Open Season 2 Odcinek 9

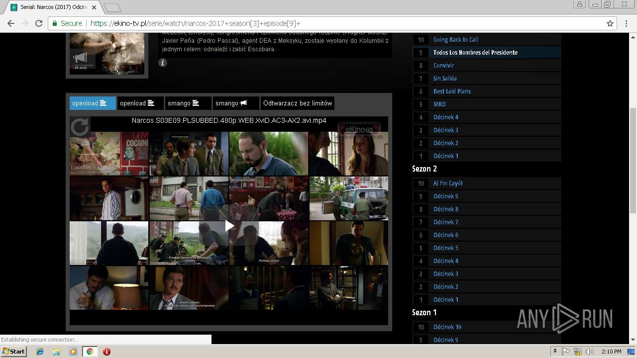click(446, 196)
